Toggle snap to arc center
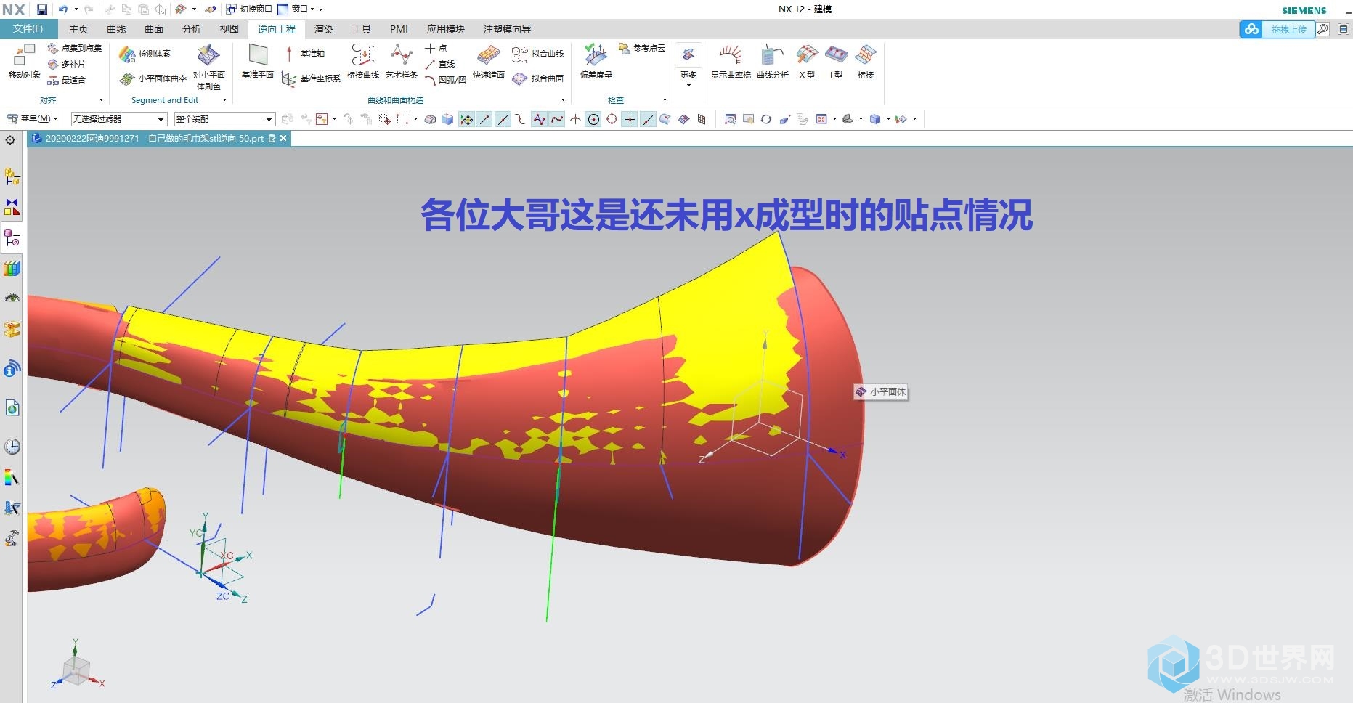Image resolution: width=1353 pixels, height=703 pixels. click(x=593, y=119)
